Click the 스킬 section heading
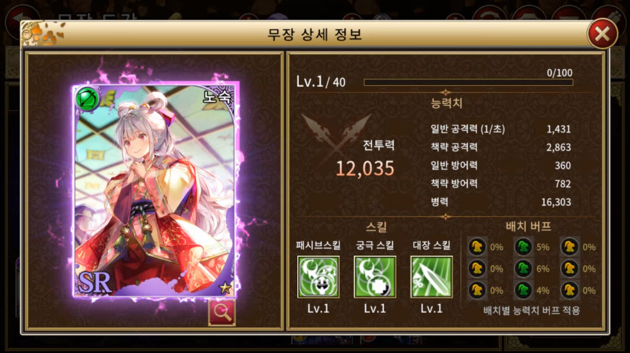 click(376, 227)
